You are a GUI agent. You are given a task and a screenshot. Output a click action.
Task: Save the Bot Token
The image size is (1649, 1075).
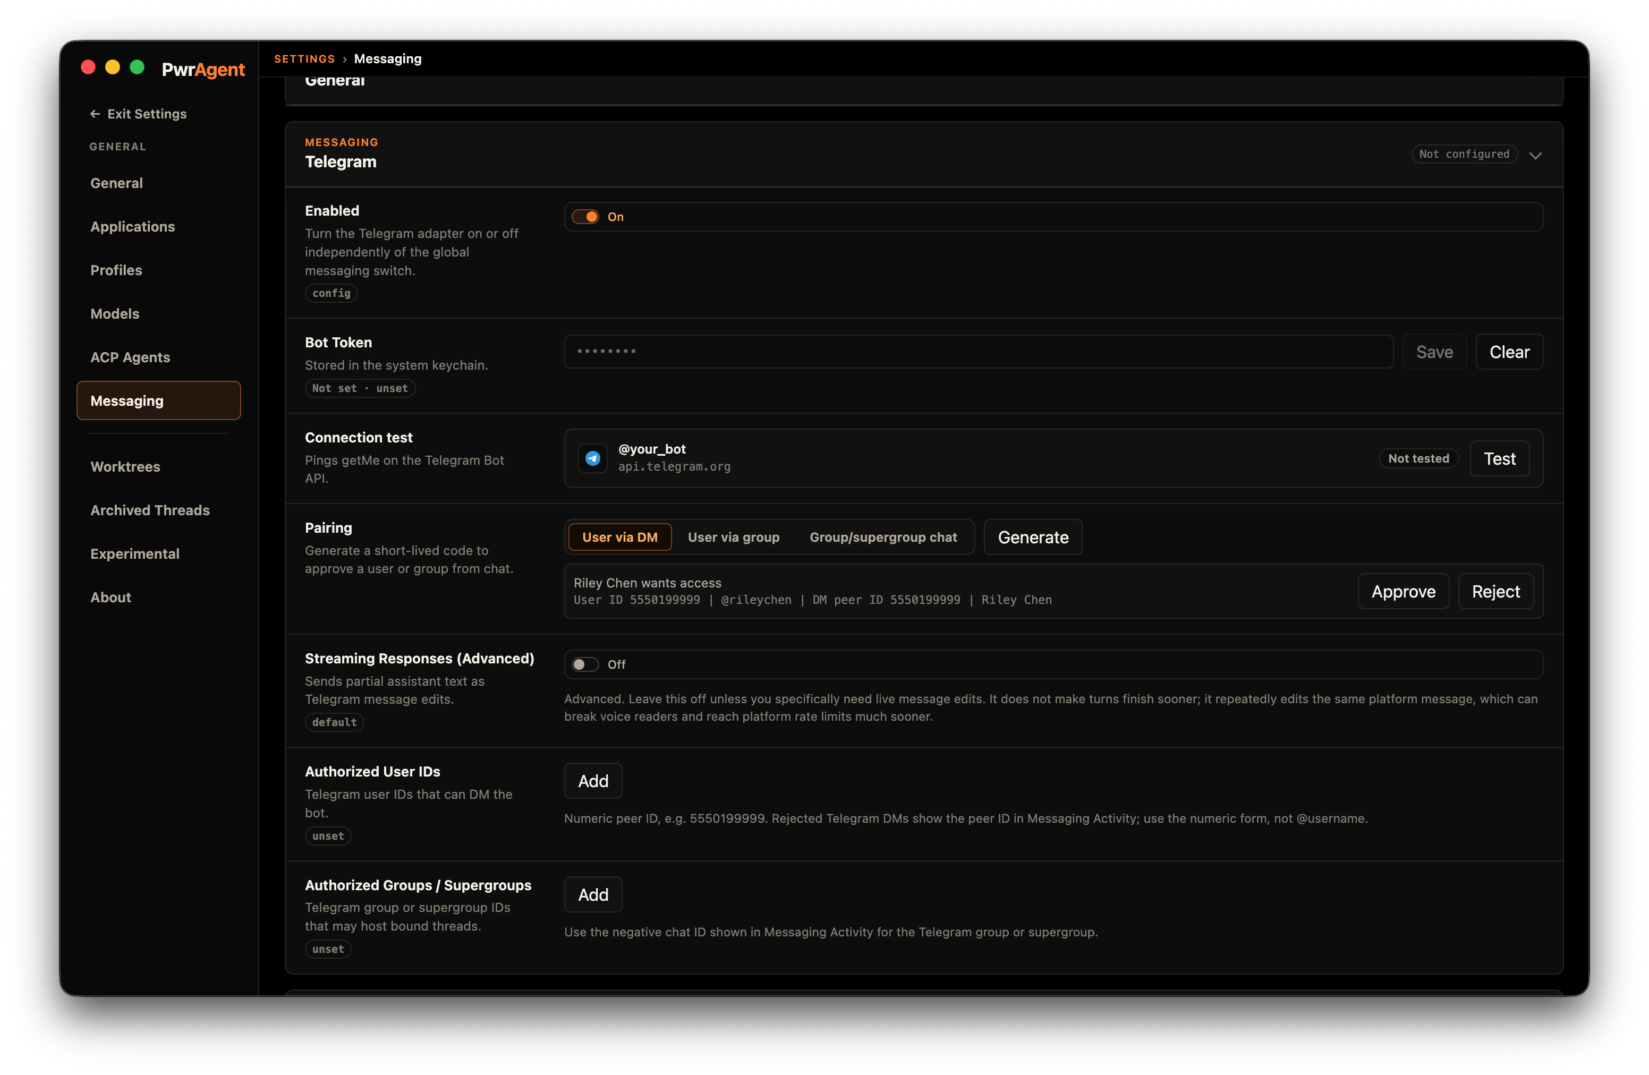(x=1434, y=352)
